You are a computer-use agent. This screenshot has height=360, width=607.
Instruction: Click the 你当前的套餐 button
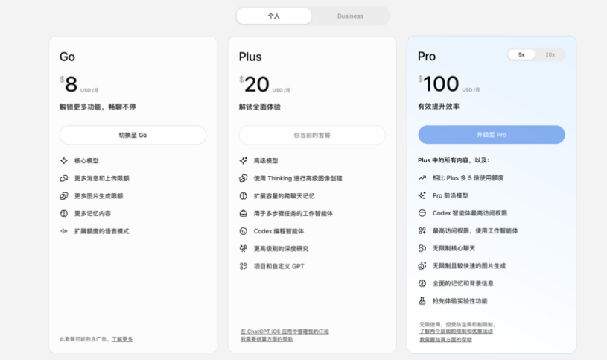pos(312,135)
